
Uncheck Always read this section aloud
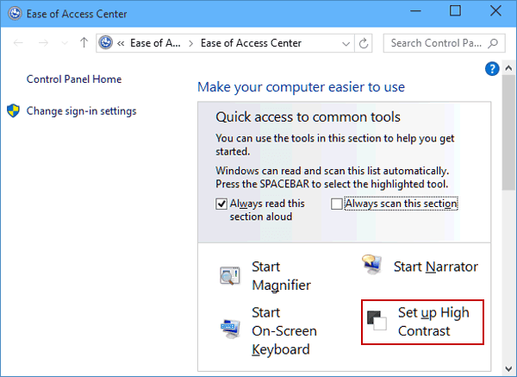pos(221,204)
